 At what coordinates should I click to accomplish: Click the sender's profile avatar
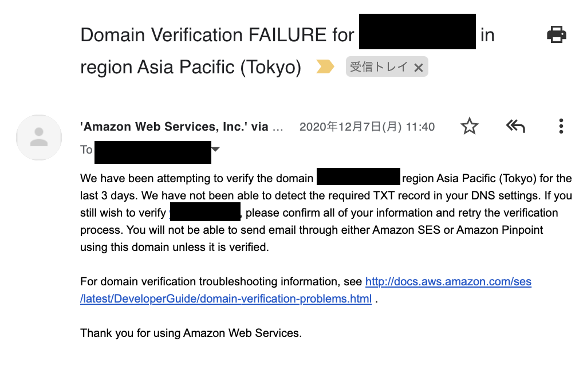click(x=39, y=138)
